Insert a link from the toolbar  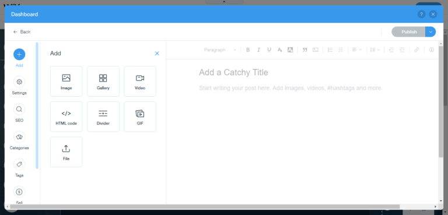[x=416, y=50]
